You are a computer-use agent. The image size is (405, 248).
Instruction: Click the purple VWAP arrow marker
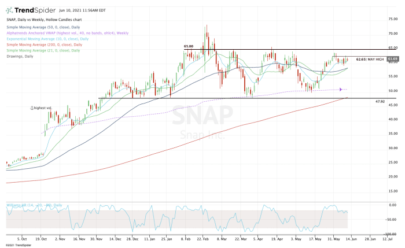point(341,90)
